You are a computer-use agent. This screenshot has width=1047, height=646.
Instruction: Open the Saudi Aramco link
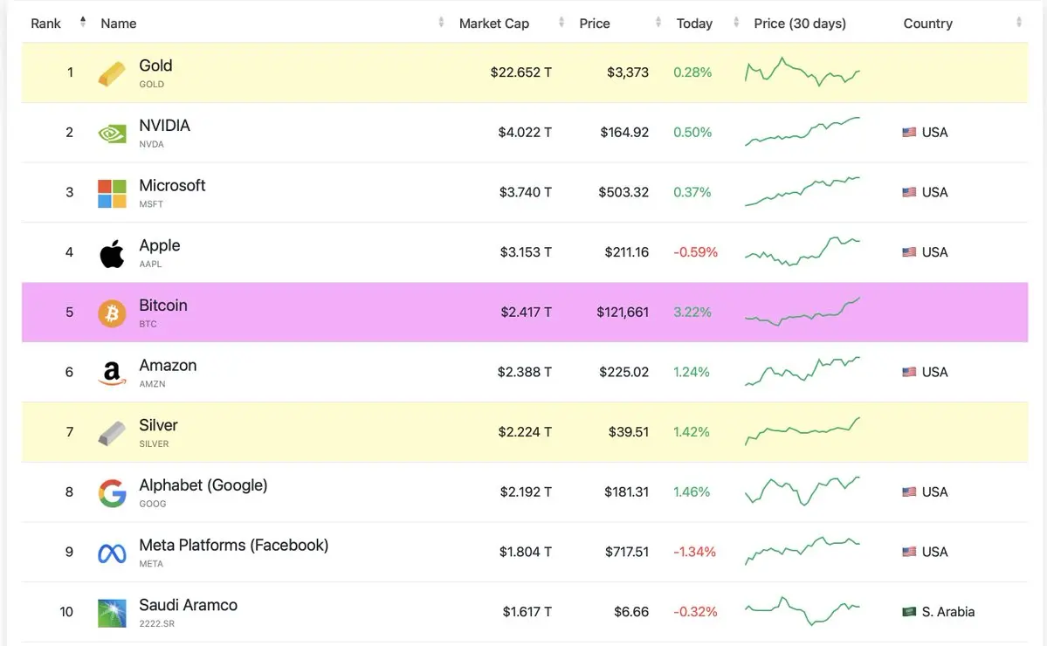pyautogui.click(x=189, y=605)
